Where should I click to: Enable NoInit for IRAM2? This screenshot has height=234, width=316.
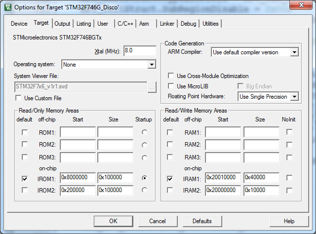click(x=289, y=191)
